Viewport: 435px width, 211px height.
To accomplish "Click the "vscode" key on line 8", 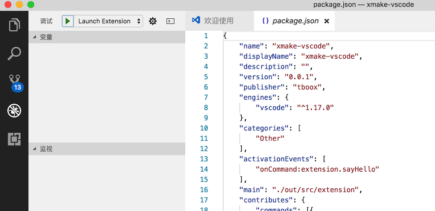I will 272,108.
